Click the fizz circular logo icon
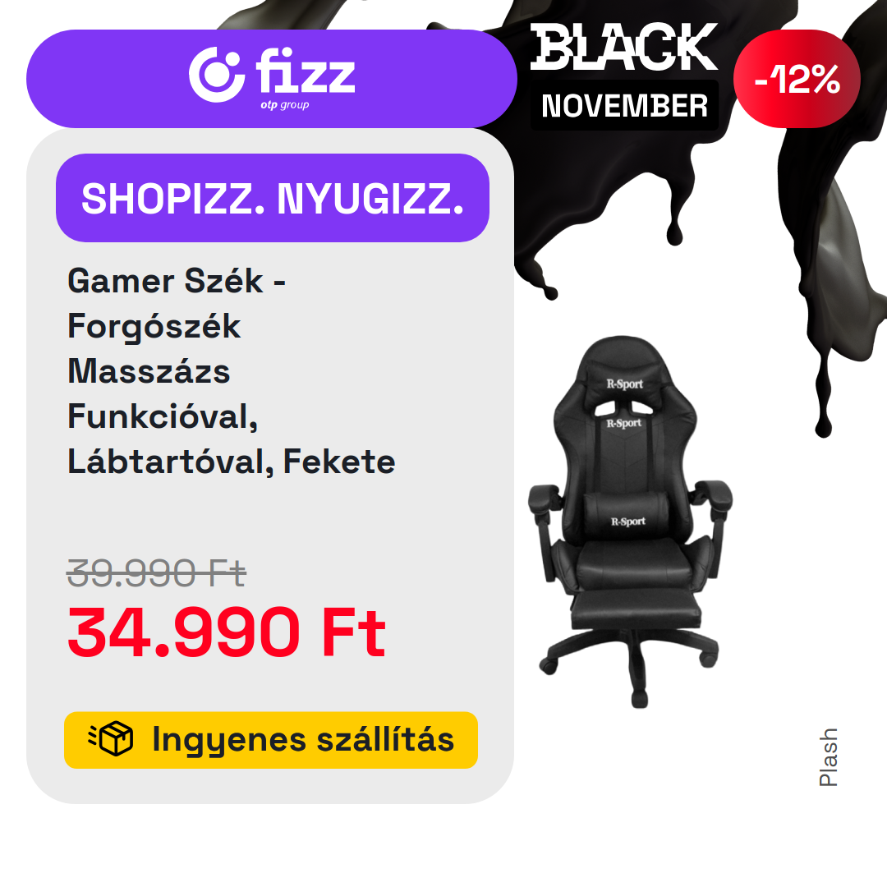Screen dimensions: 887x887 coord(217,75)
